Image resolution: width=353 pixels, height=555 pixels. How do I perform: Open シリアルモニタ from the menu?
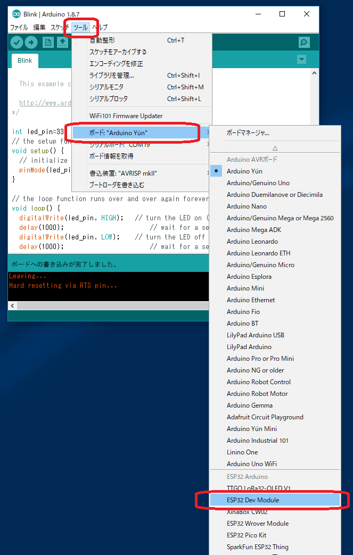click(x=142, y=87)
